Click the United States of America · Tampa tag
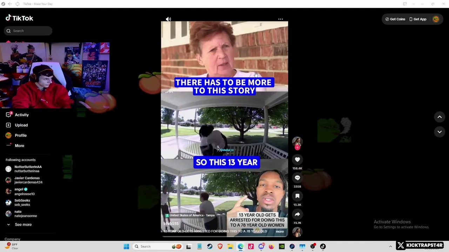The image size is (449, 252). click(x=190, y=215)
